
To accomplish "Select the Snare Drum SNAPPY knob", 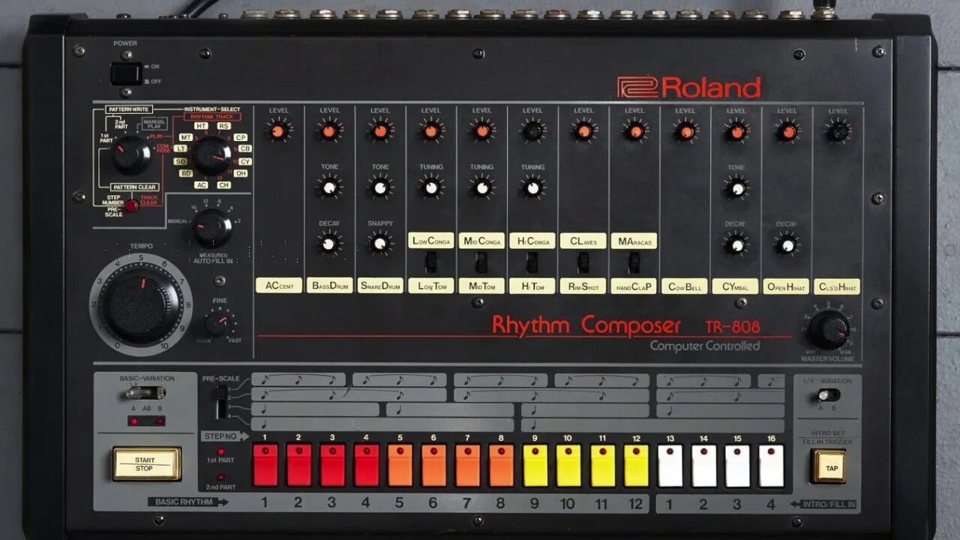I will [380, 243].
